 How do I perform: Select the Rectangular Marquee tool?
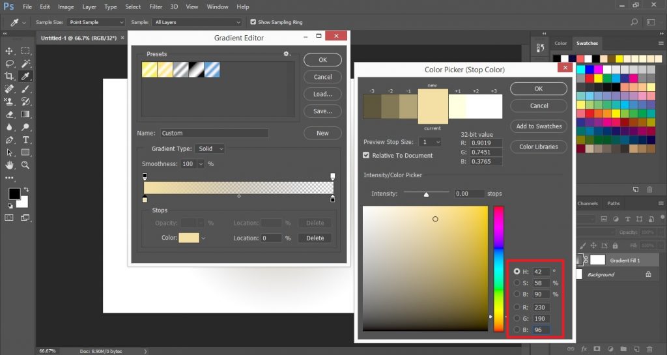click(x=25, y=51)
